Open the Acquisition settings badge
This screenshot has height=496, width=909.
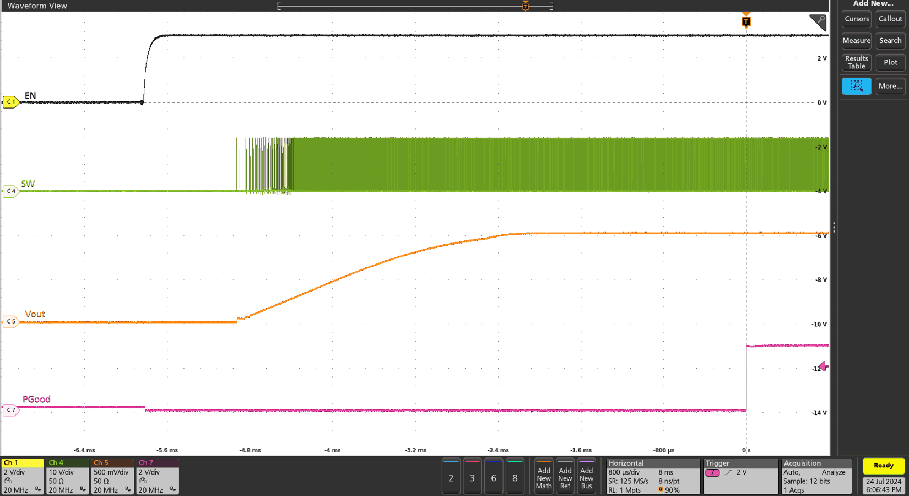816,477
